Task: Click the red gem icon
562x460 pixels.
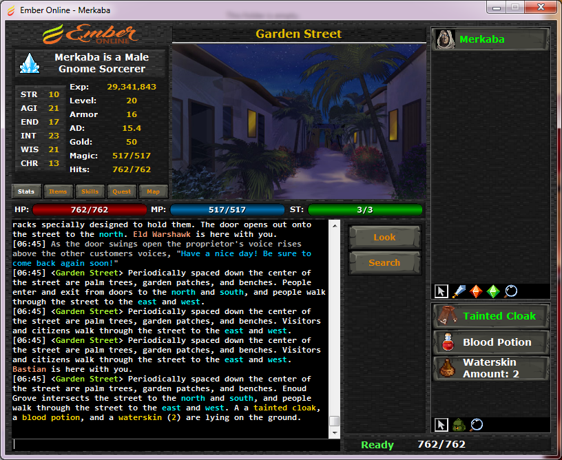Action: (x=477, y=291)
